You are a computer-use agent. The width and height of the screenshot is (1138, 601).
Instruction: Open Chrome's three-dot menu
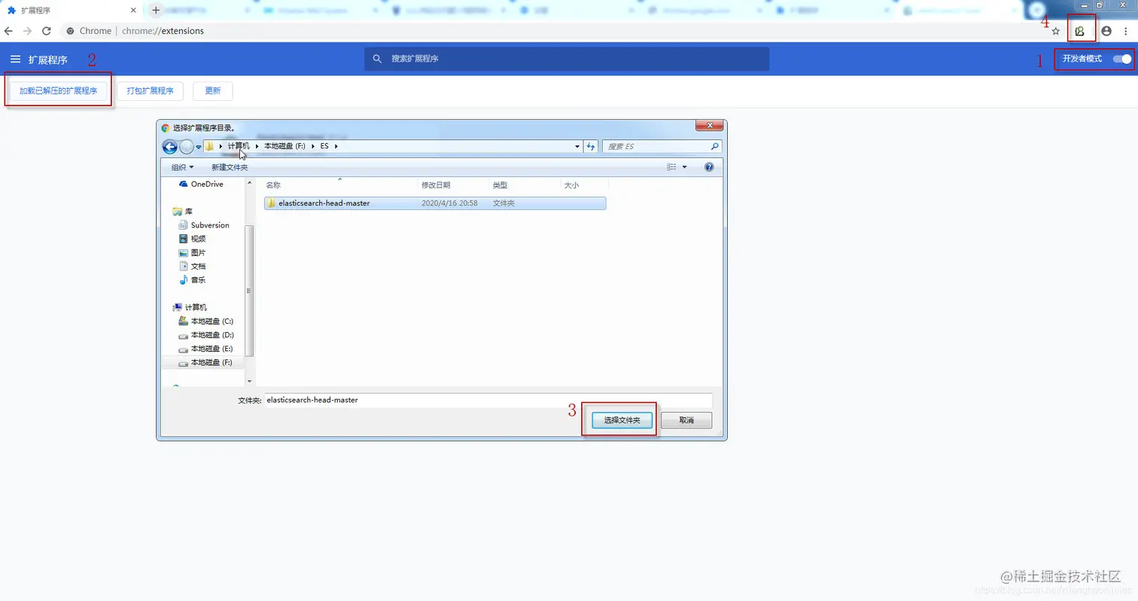(1126, 31)
